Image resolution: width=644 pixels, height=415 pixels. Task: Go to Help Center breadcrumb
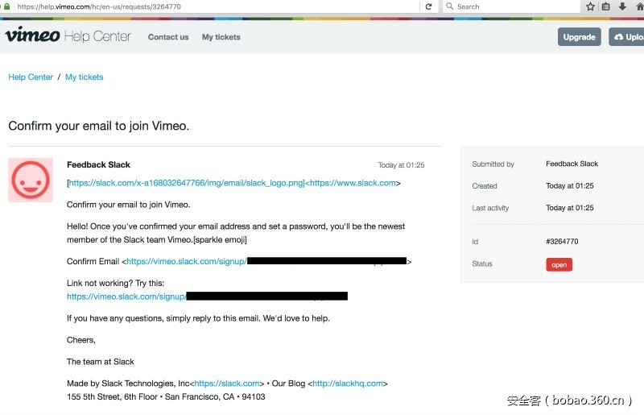pos(31,77)
